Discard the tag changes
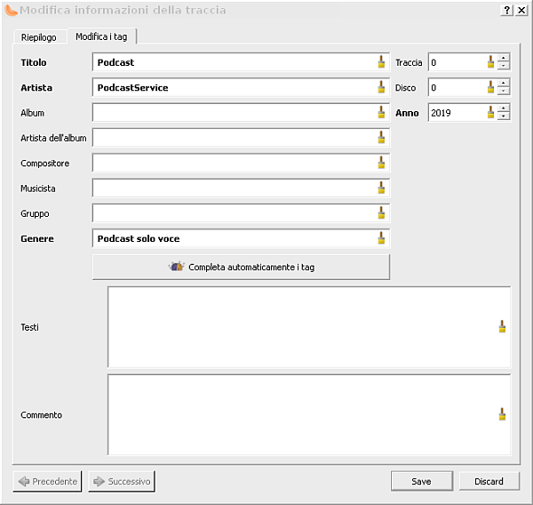Screen dimensions: 533x505 [x=489, y=481]
